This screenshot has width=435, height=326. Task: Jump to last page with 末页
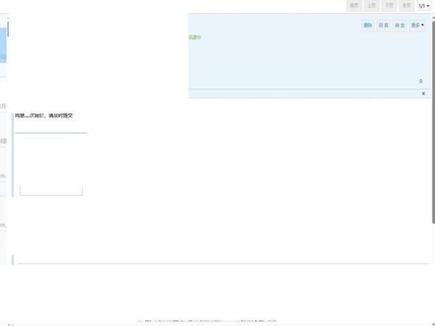pyautogui.click(x=406, y=6)
